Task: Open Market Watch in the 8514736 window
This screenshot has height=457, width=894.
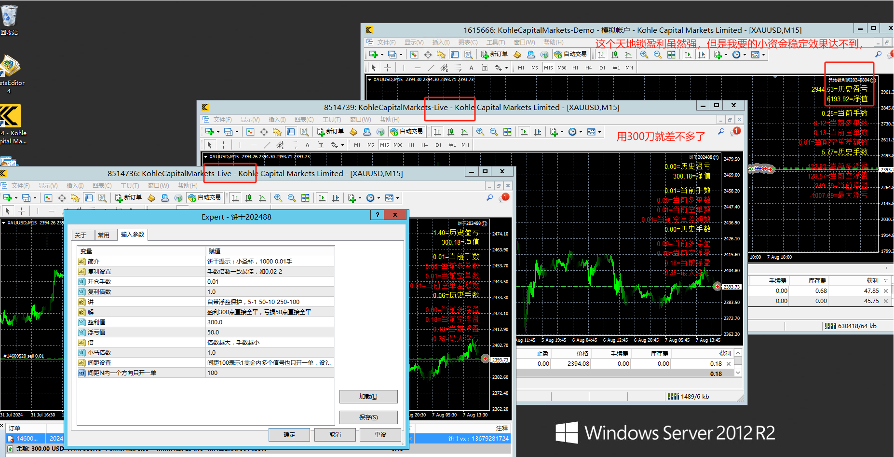Action: pyautogui.click(x=48, y=198)
